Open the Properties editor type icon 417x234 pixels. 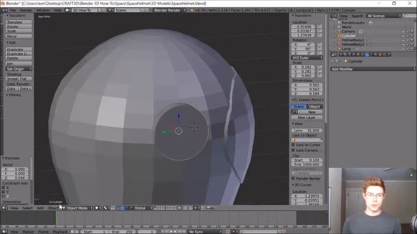click(334, 55)
